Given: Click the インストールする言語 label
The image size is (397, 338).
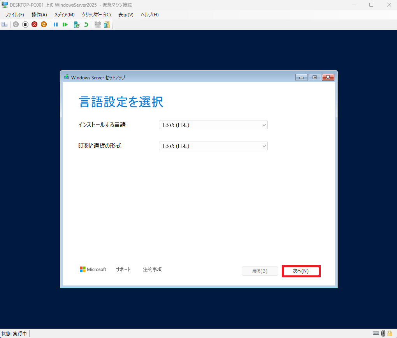Looking at the screenshot, I should click(x=102, y=125).
